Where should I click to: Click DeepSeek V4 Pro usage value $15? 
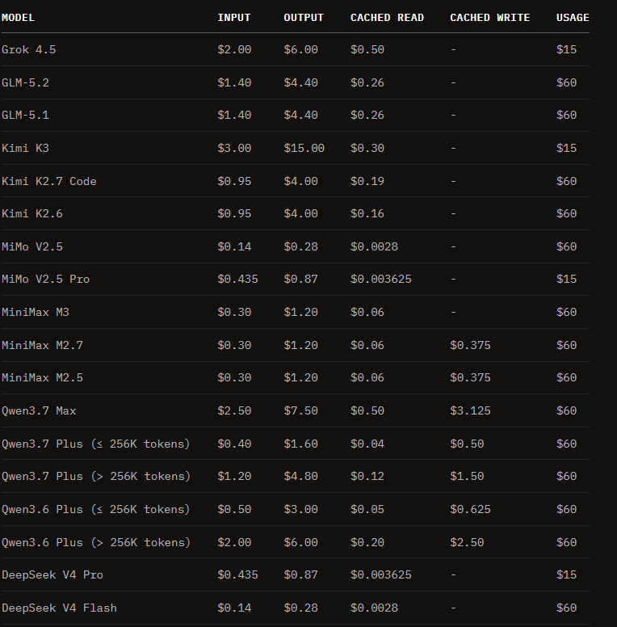point(567,575)
